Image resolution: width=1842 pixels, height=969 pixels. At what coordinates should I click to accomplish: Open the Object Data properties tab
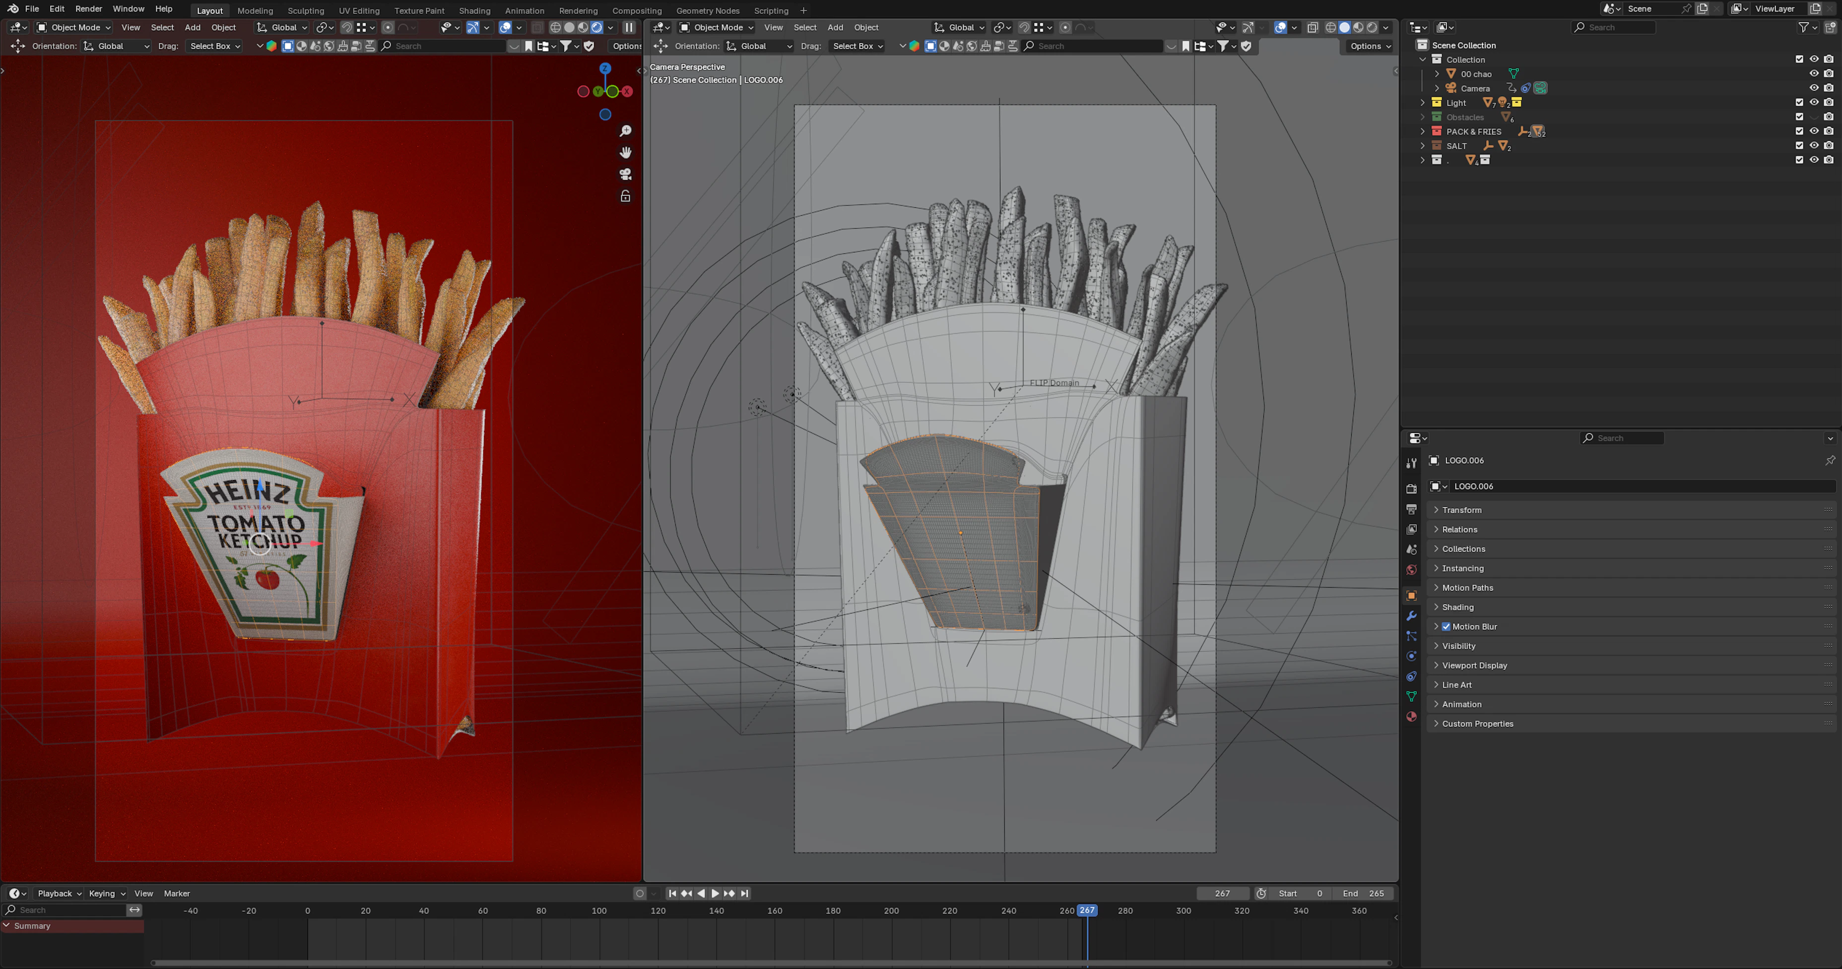pyautogui.click(x=1411, y=696)
